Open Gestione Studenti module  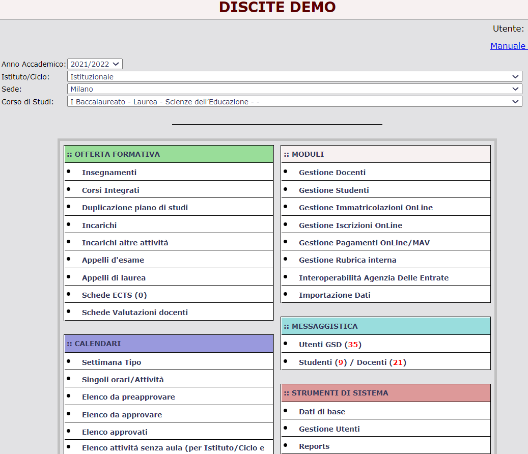[x=334, y=190]
